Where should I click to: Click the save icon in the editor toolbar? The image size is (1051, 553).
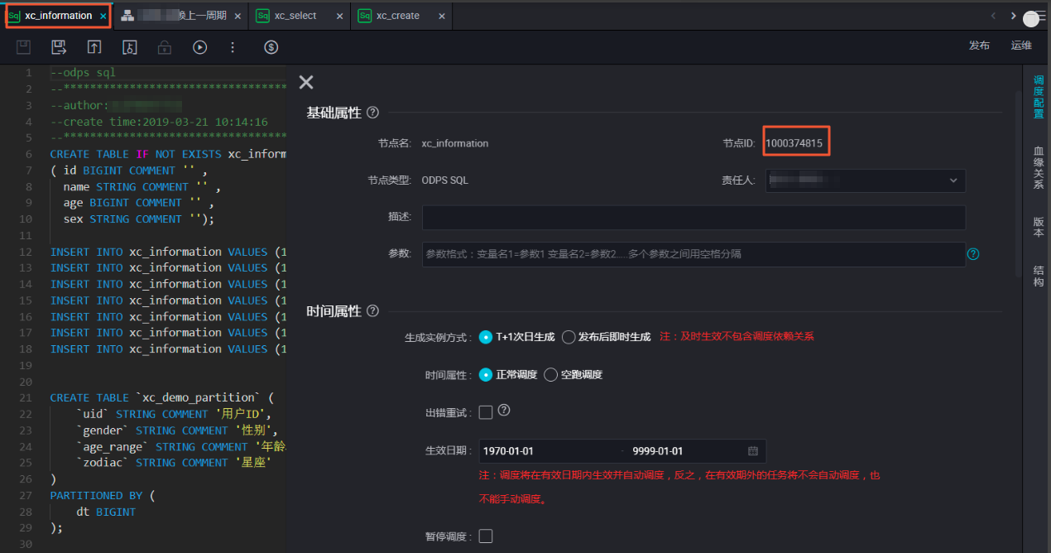point(23,47)
